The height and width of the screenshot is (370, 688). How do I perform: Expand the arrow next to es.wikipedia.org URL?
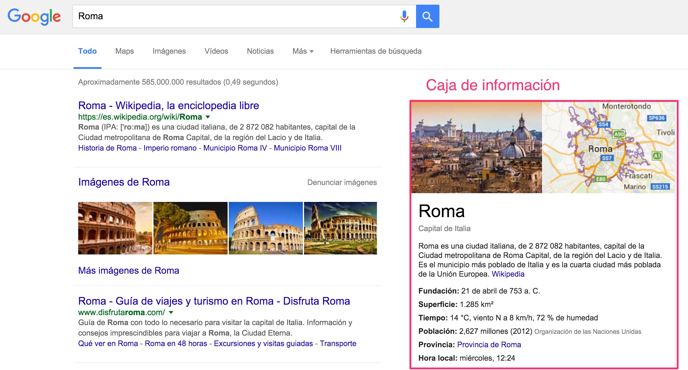click(x=208, y=117)
